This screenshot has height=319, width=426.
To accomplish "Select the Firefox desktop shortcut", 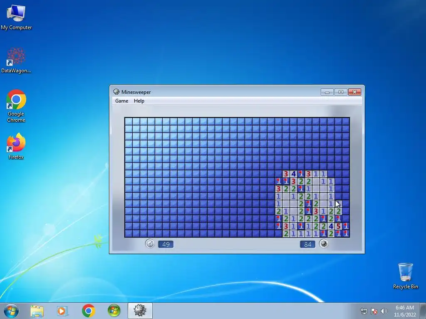I will [x=16, y=147].
